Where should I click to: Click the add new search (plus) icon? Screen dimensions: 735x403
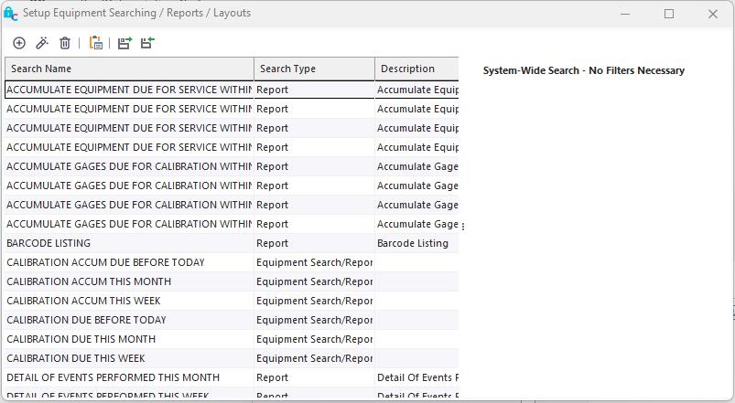(x=19, y=43)
